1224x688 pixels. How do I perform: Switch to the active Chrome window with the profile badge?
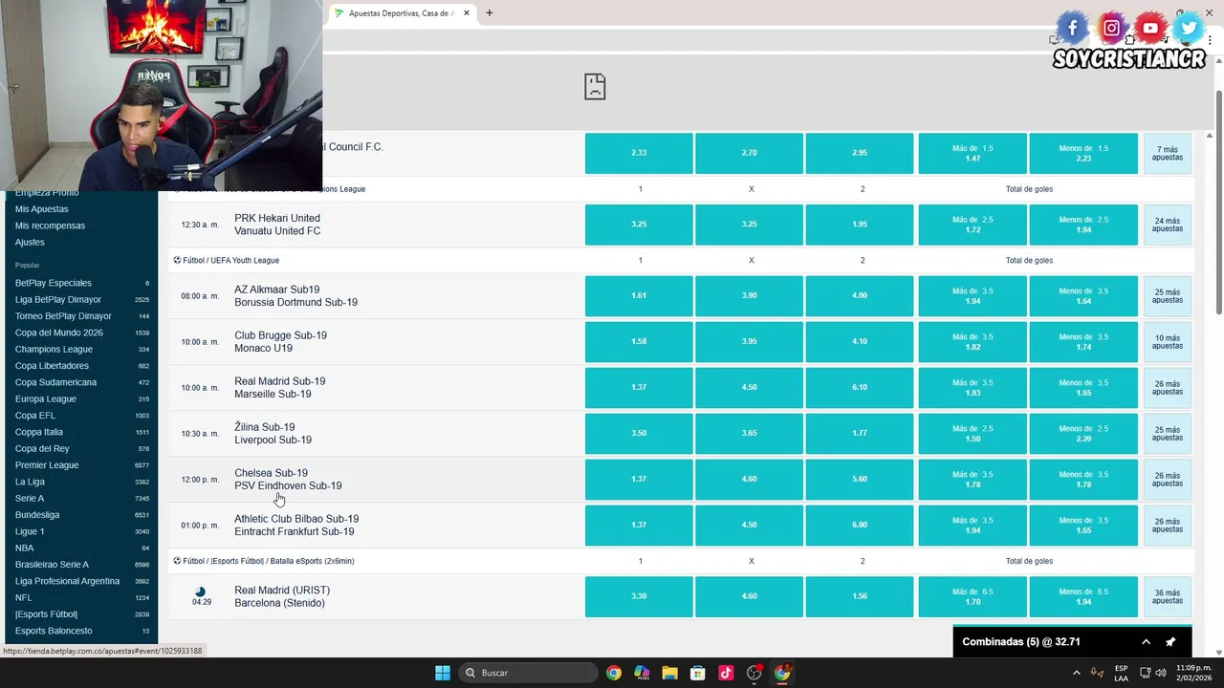coord(782,673)
